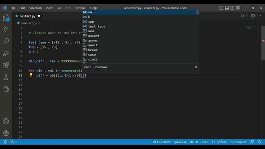Viewport: 265px width, 149px height.
Task: Open the Terminal menu
Action: 80,8
